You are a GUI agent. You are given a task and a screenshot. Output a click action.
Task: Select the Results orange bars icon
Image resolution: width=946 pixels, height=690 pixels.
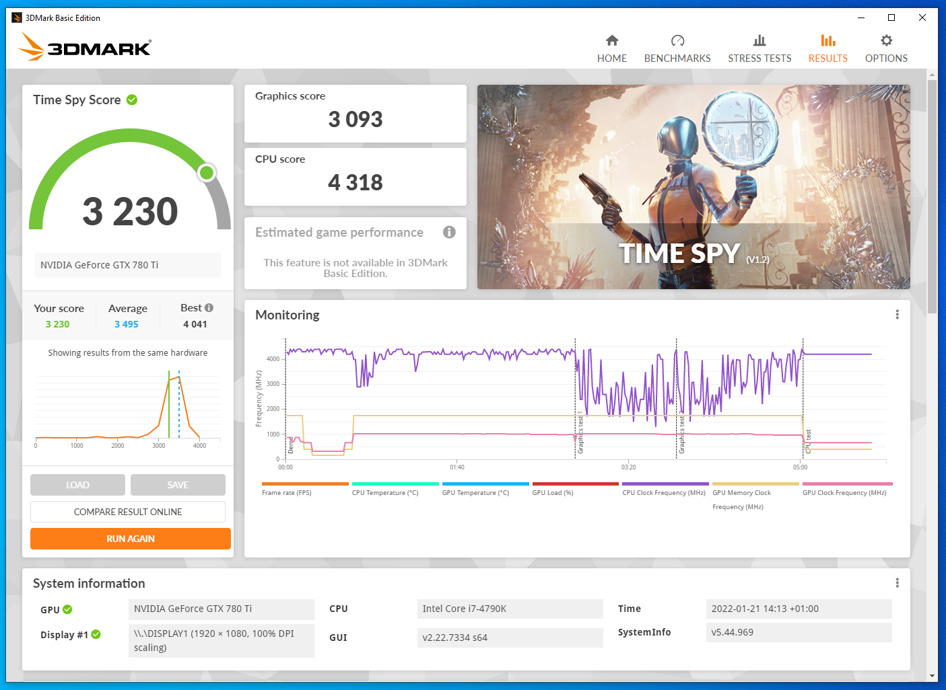tap(828, 40)
